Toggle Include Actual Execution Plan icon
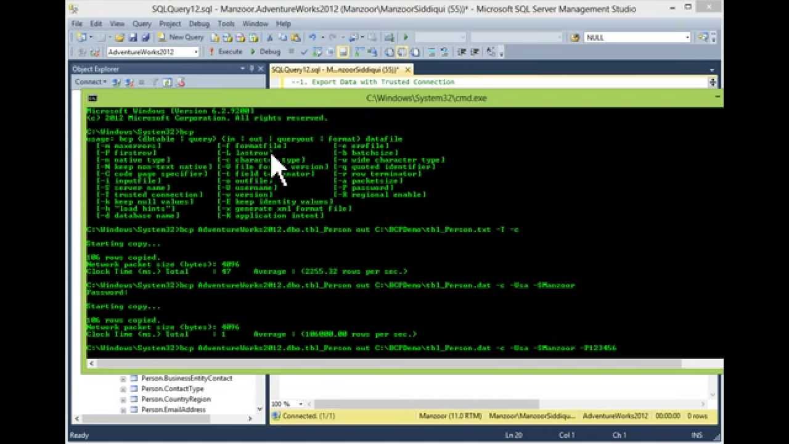Viewport: 789px width, 444px height. click(x=359, y=52)
